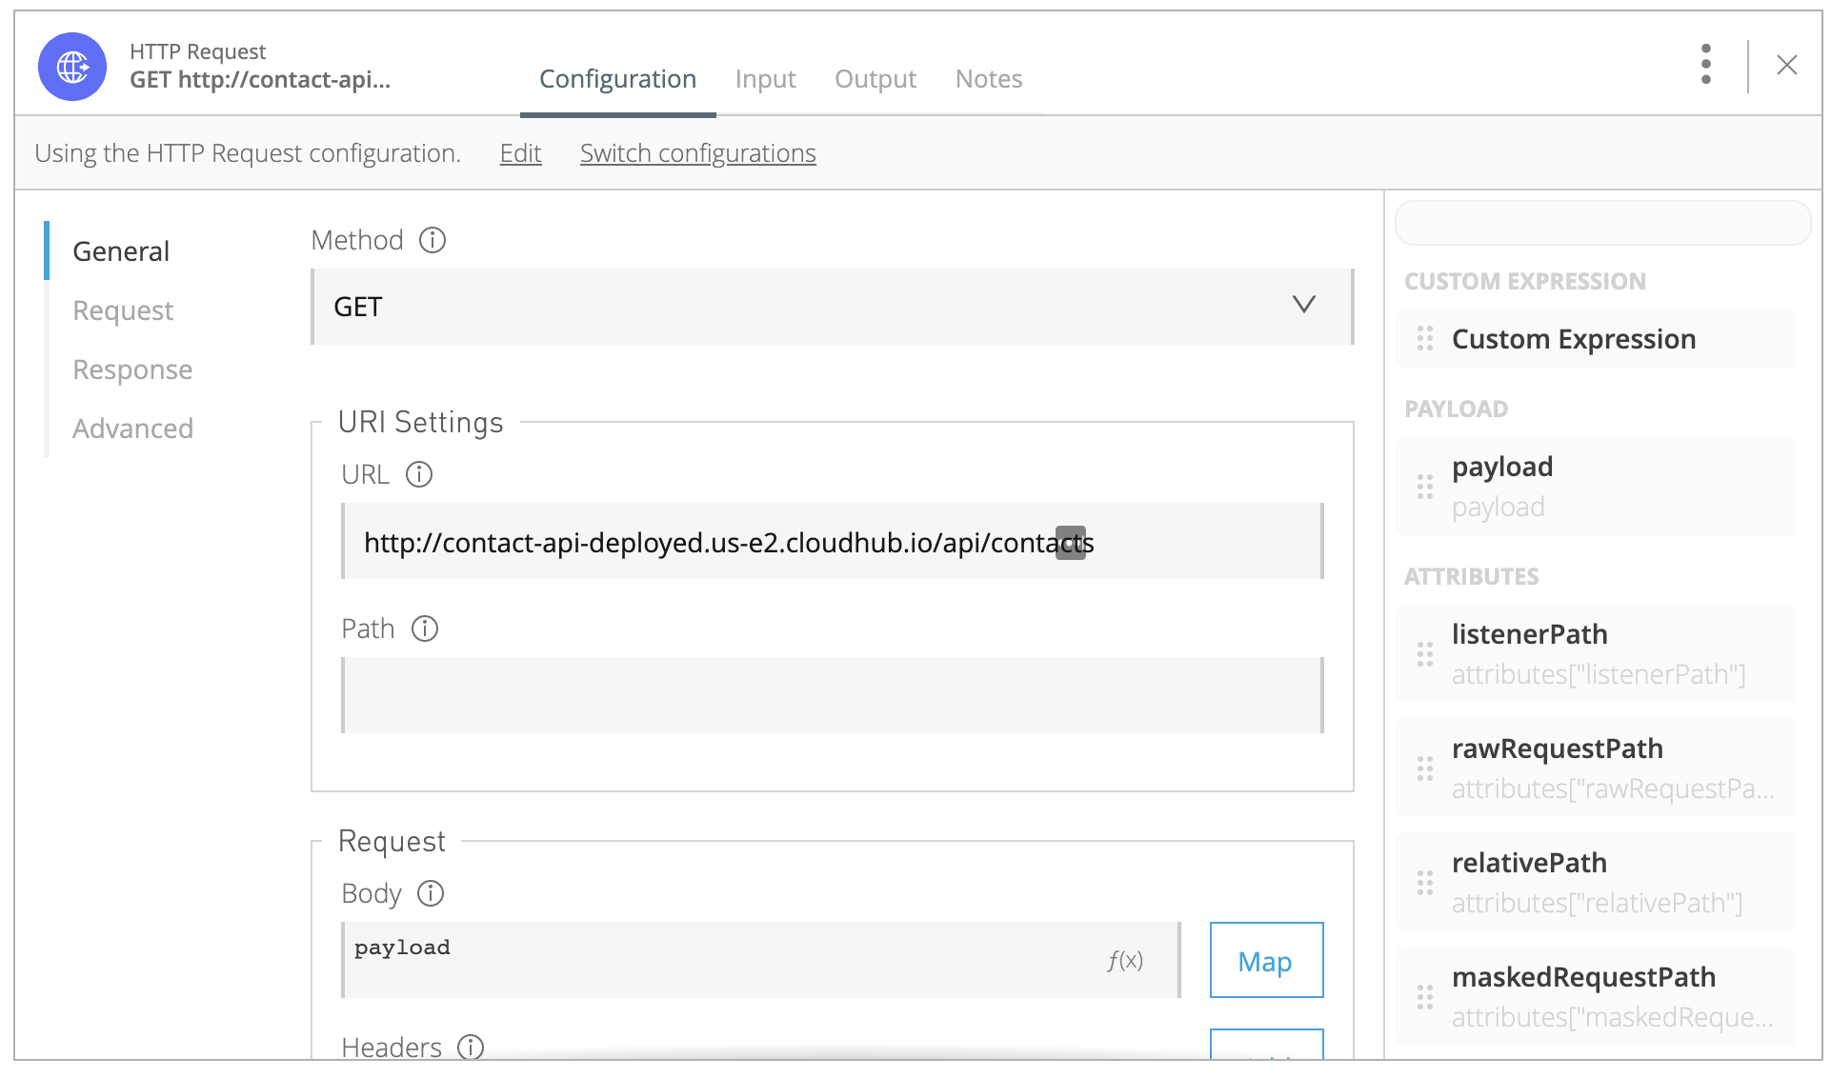Select the Request section in sidebar
The image size is (1831, 1078).
[123, 310]
